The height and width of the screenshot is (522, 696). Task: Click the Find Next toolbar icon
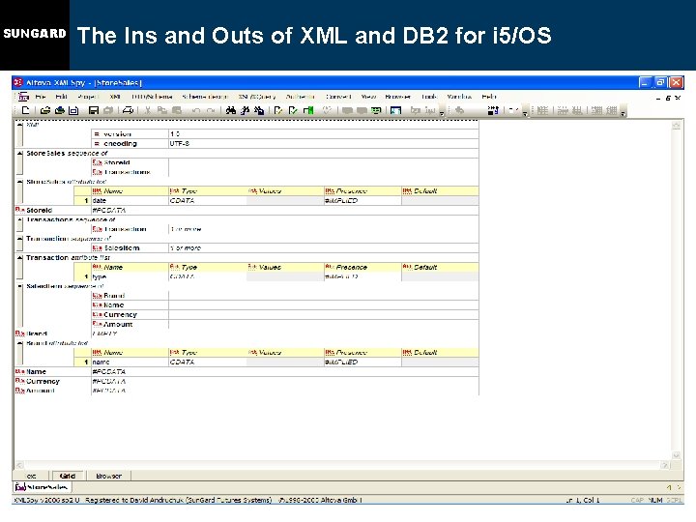point(245,110)
